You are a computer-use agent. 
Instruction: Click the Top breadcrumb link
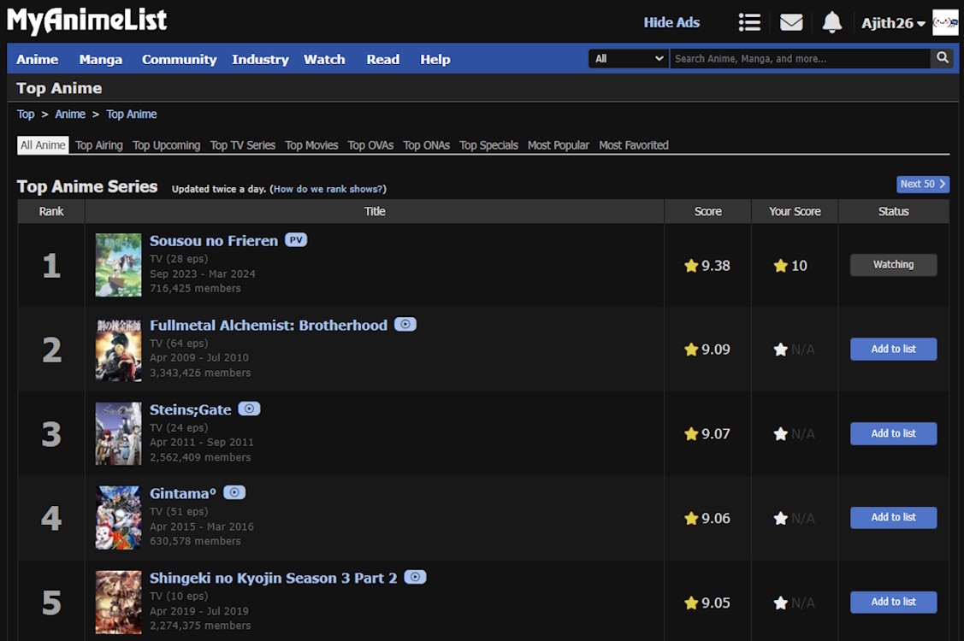(x=26, y=115)
